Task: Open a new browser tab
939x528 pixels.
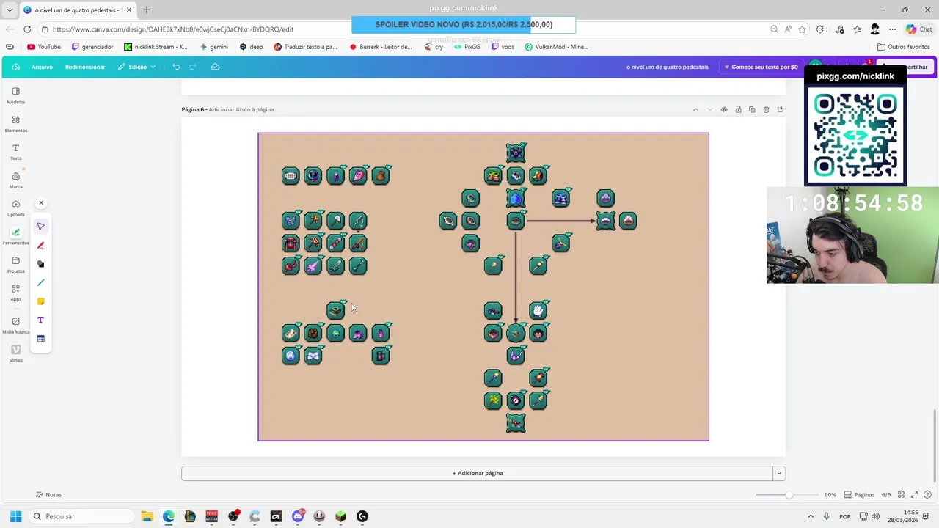Action: click(147, 10)
